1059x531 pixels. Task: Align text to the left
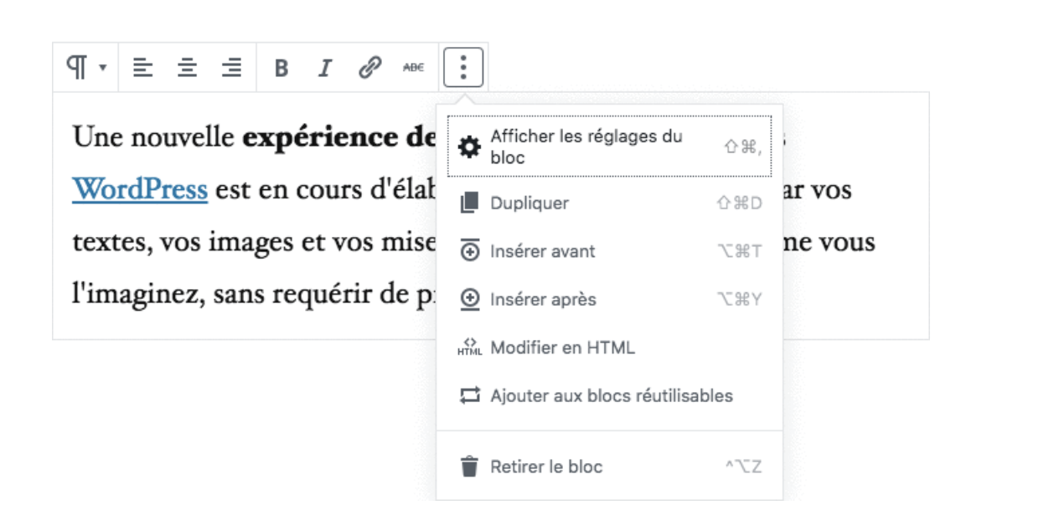pos(143,68)
